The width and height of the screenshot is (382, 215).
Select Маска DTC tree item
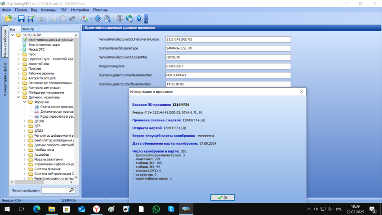click(37, 49)
